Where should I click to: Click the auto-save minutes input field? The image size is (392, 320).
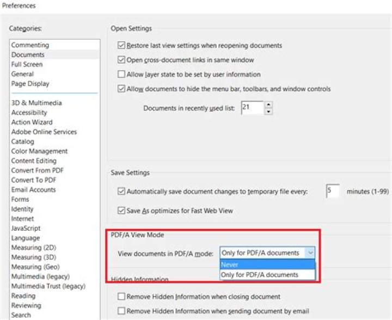click(x=333, y=191)
